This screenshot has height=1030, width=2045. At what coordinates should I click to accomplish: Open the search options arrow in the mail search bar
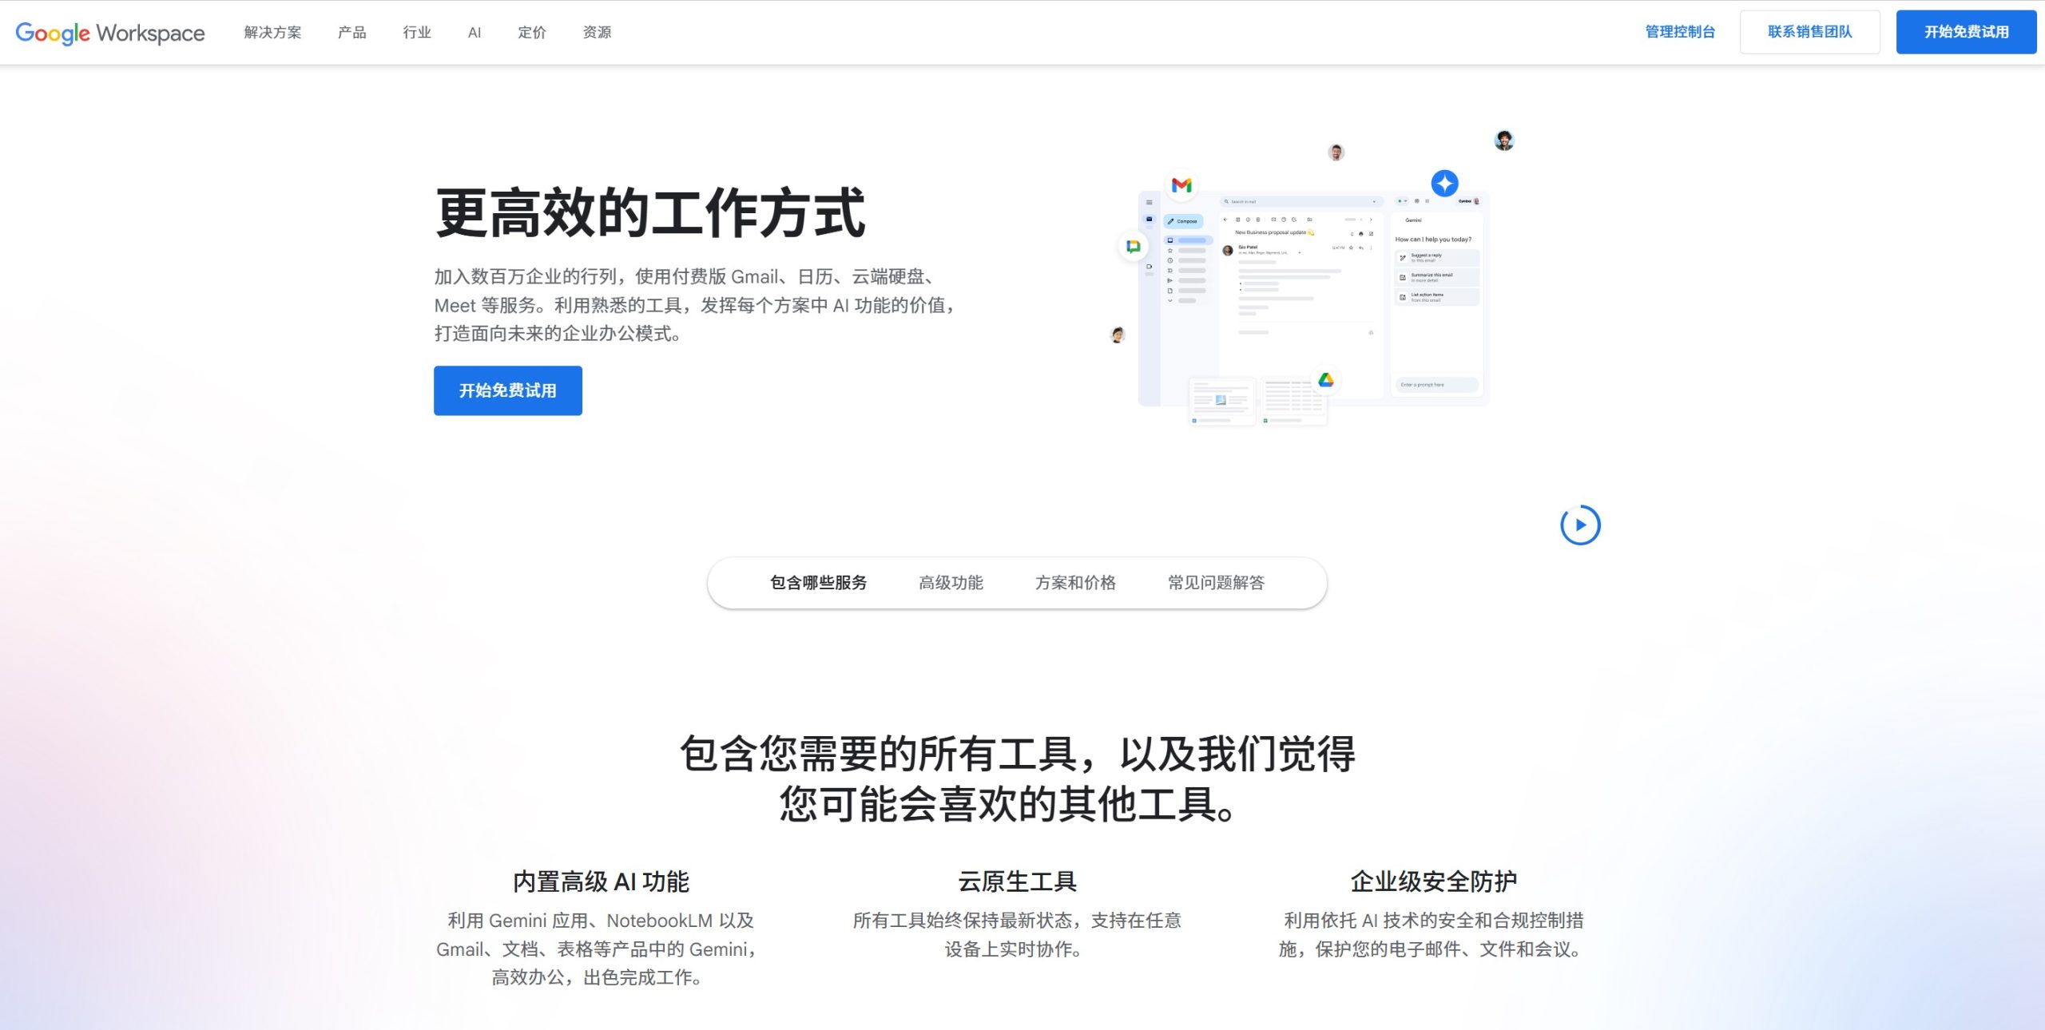[x=1375, y=201]
